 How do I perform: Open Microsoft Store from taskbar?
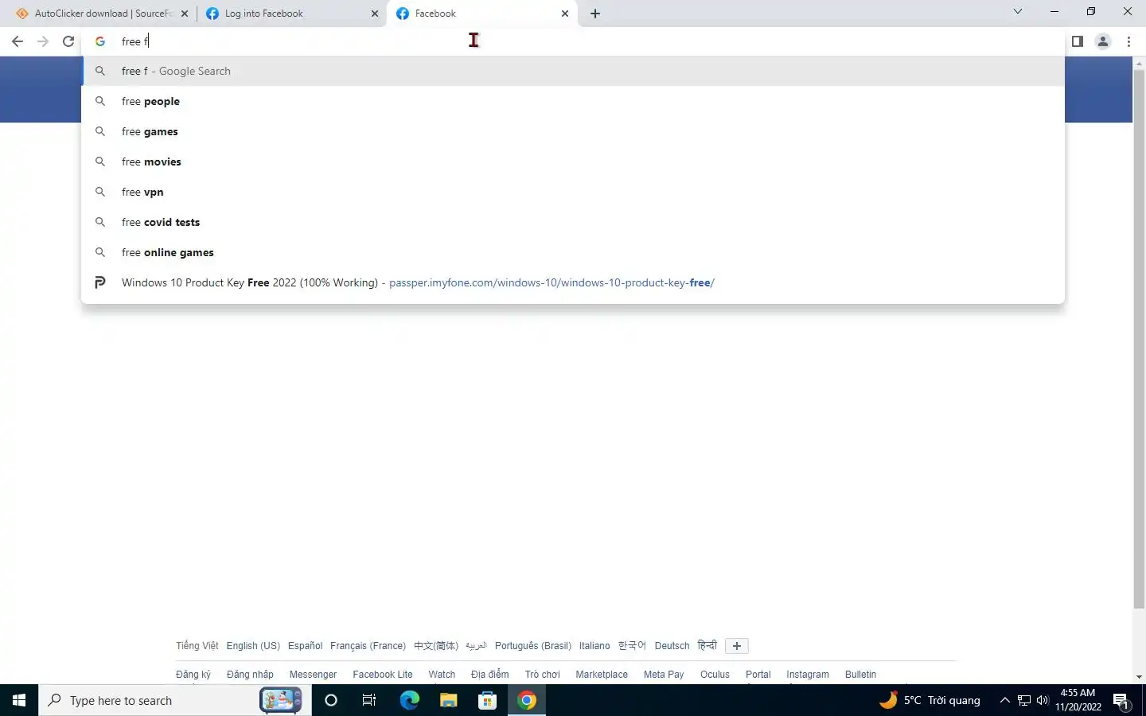pos(487,700)
